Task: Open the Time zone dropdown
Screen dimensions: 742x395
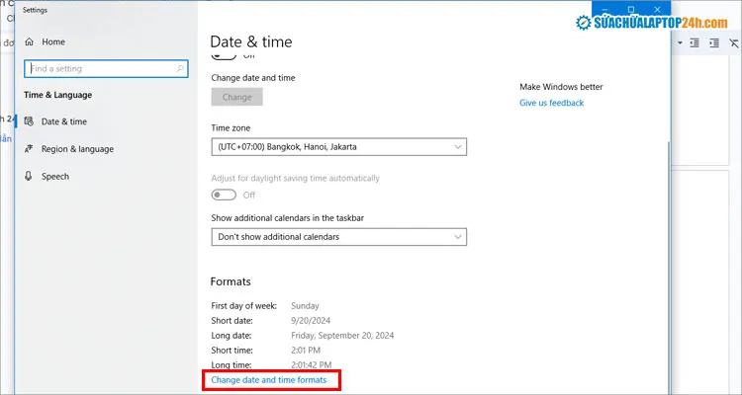Action: click(x=338, y=146)
